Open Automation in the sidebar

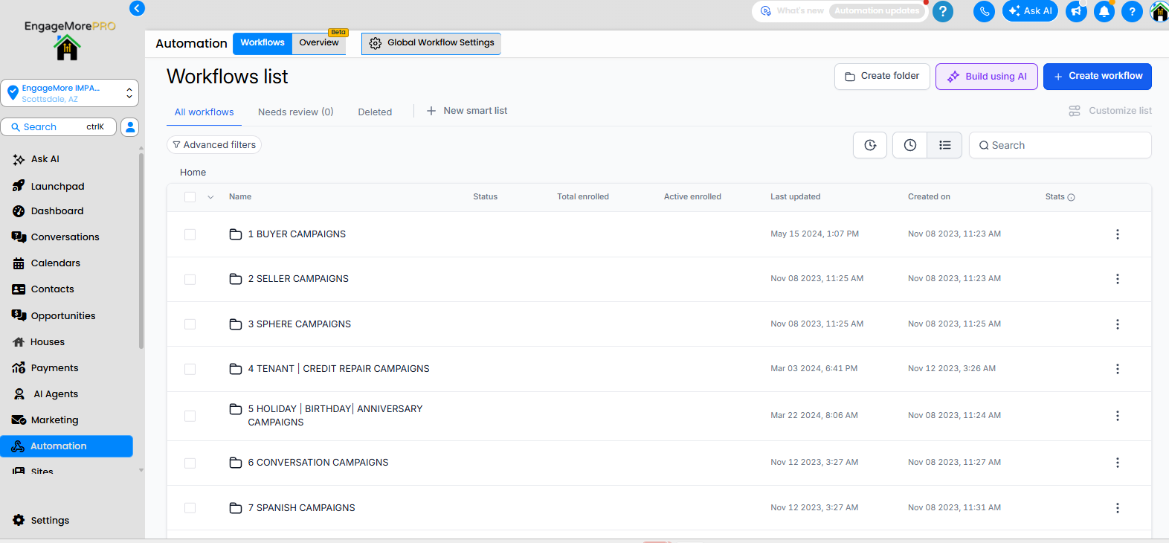[x=67, y=446]
